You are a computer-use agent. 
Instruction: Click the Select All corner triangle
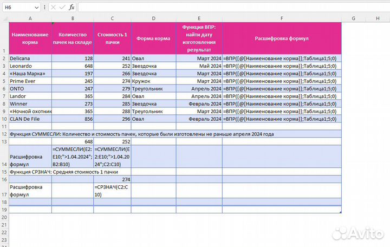click(5, 18)
